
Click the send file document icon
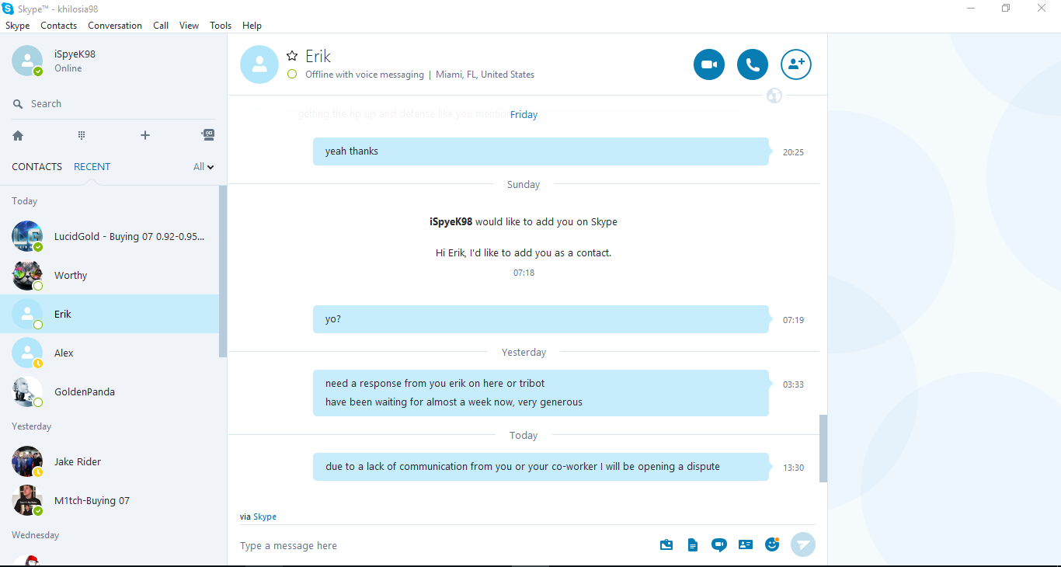pyautogui.click(x=692, y=545)
